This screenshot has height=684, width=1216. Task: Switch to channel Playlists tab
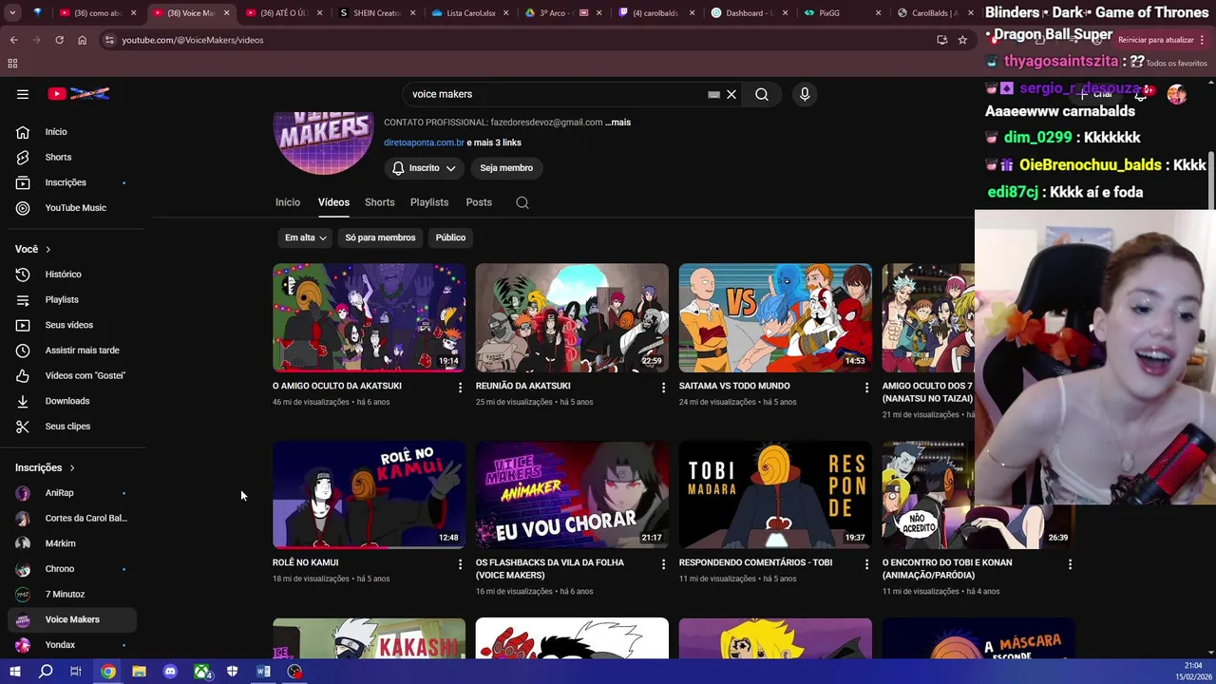[429, 202]
